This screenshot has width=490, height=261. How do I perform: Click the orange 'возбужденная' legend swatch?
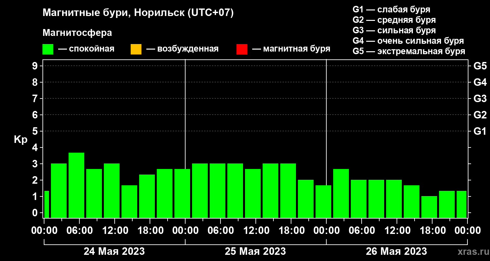136,49
